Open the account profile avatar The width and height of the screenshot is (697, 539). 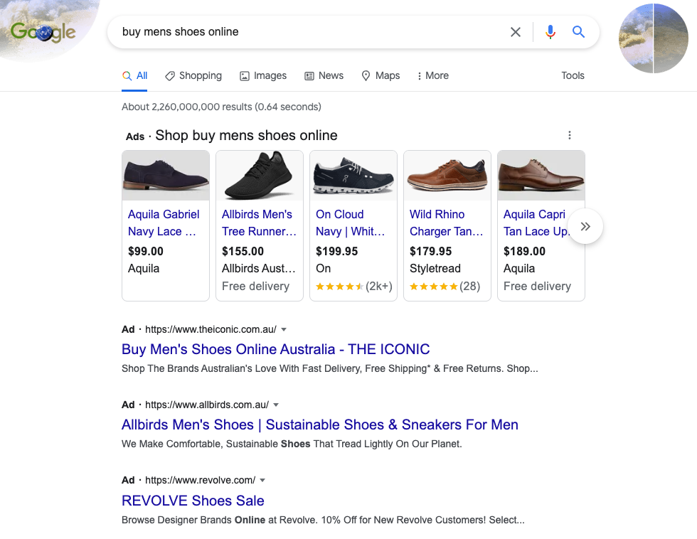(653, 38)
